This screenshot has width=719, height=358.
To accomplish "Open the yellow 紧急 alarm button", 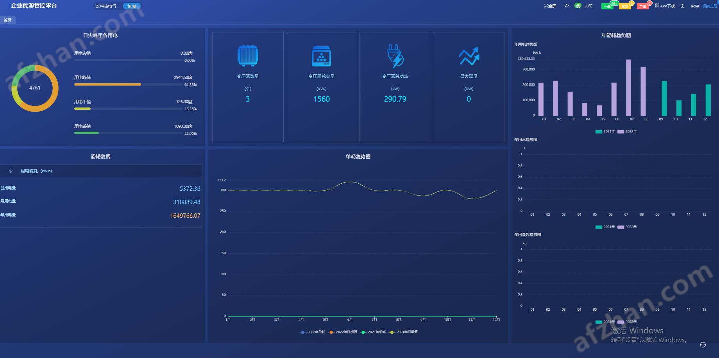I will [625, 6].
